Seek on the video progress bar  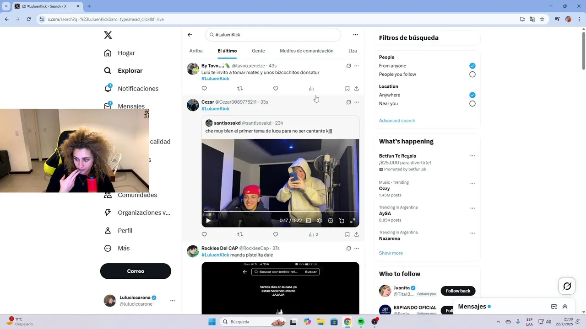[280, 212]
